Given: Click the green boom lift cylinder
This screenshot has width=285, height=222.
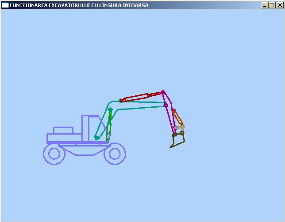Looking at the screenshot, I should [x=109, y=125].
